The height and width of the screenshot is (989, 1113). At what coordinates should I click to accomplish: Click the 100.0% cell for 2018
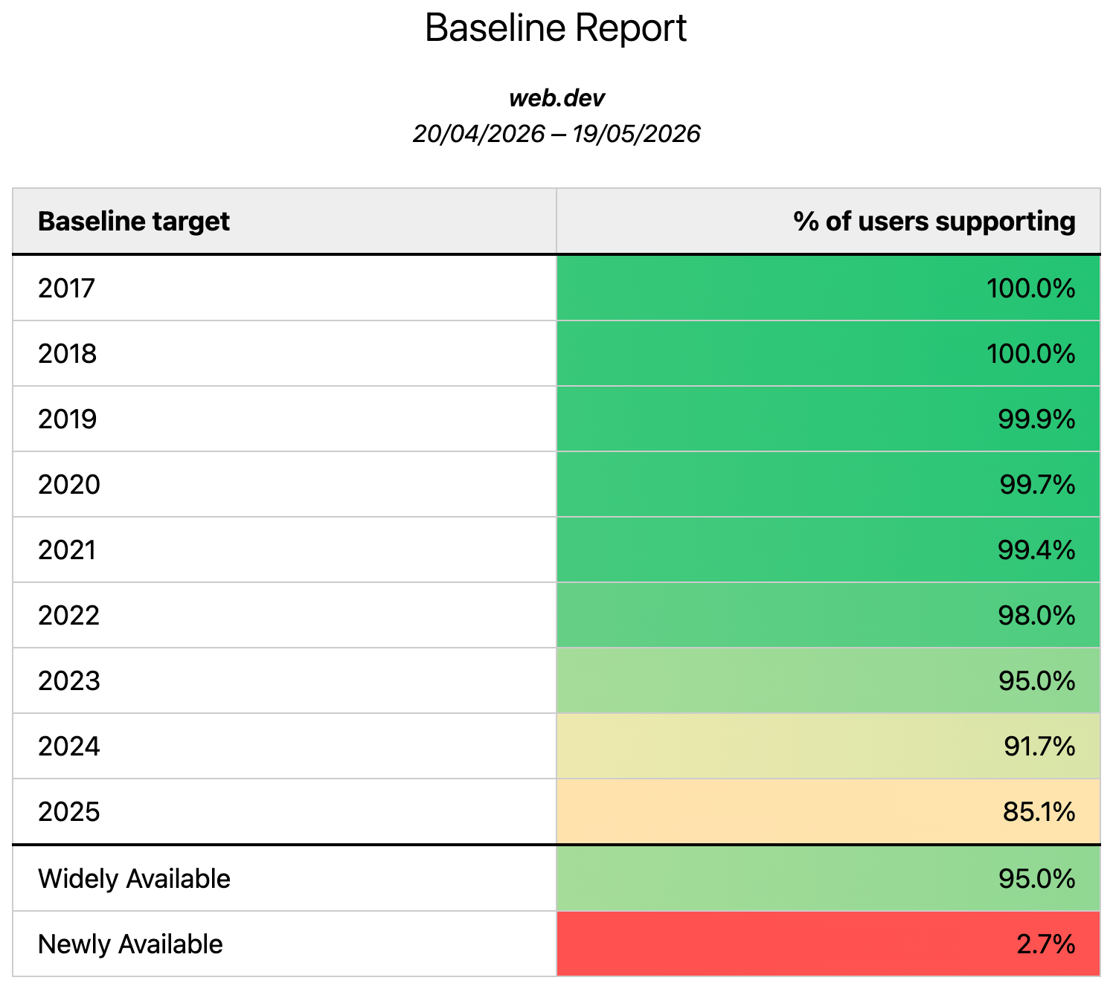[x=828, y=354]
